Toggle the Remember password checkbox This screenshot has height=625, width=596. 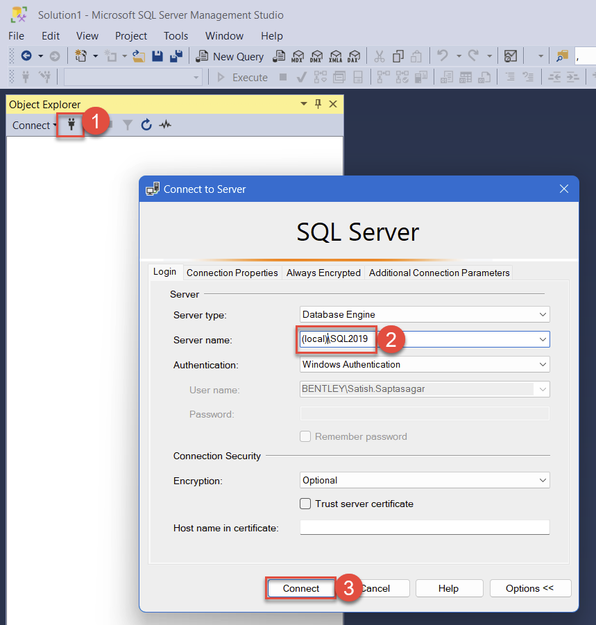(305, 436)
